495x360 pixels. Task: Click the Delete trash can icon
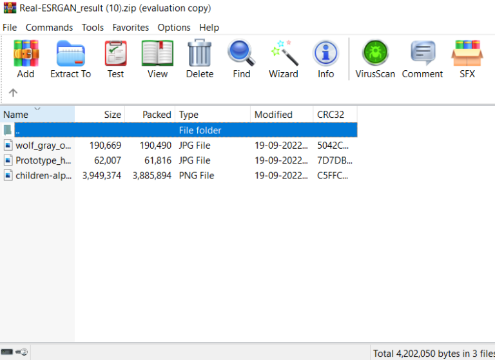pos(200,58)
